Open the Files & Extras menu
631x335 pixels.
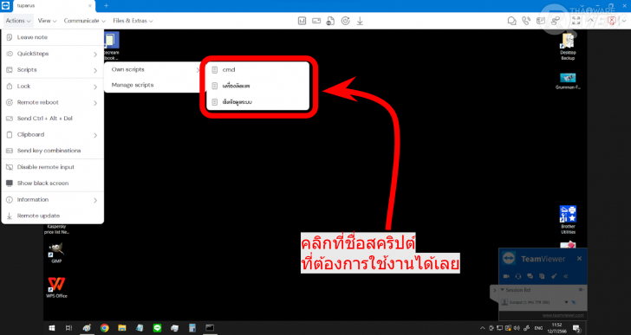133,21
